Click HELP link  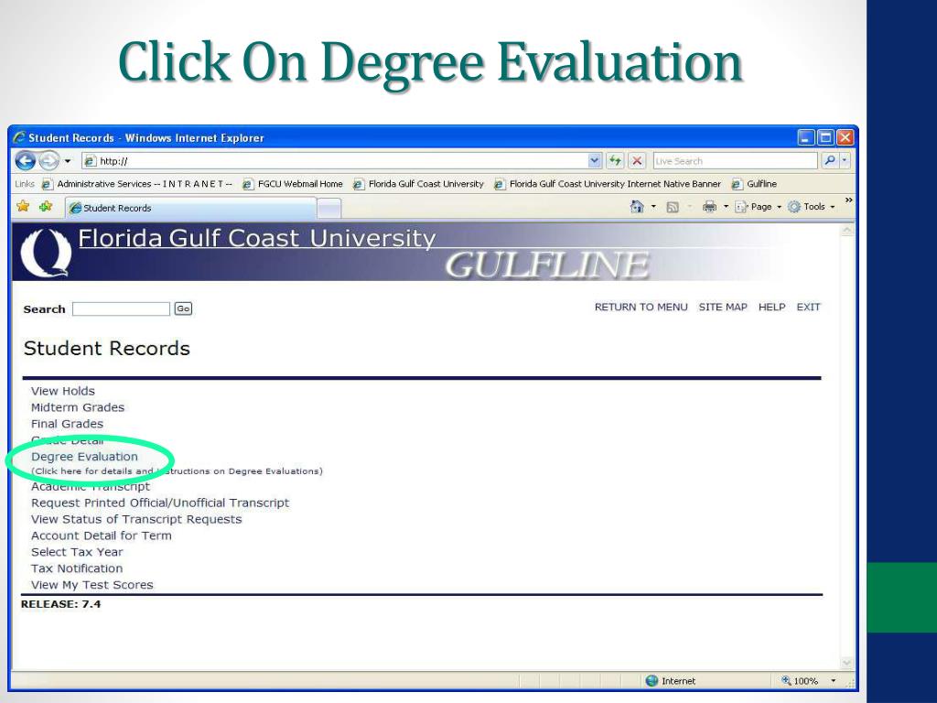[x=771, y=308]
